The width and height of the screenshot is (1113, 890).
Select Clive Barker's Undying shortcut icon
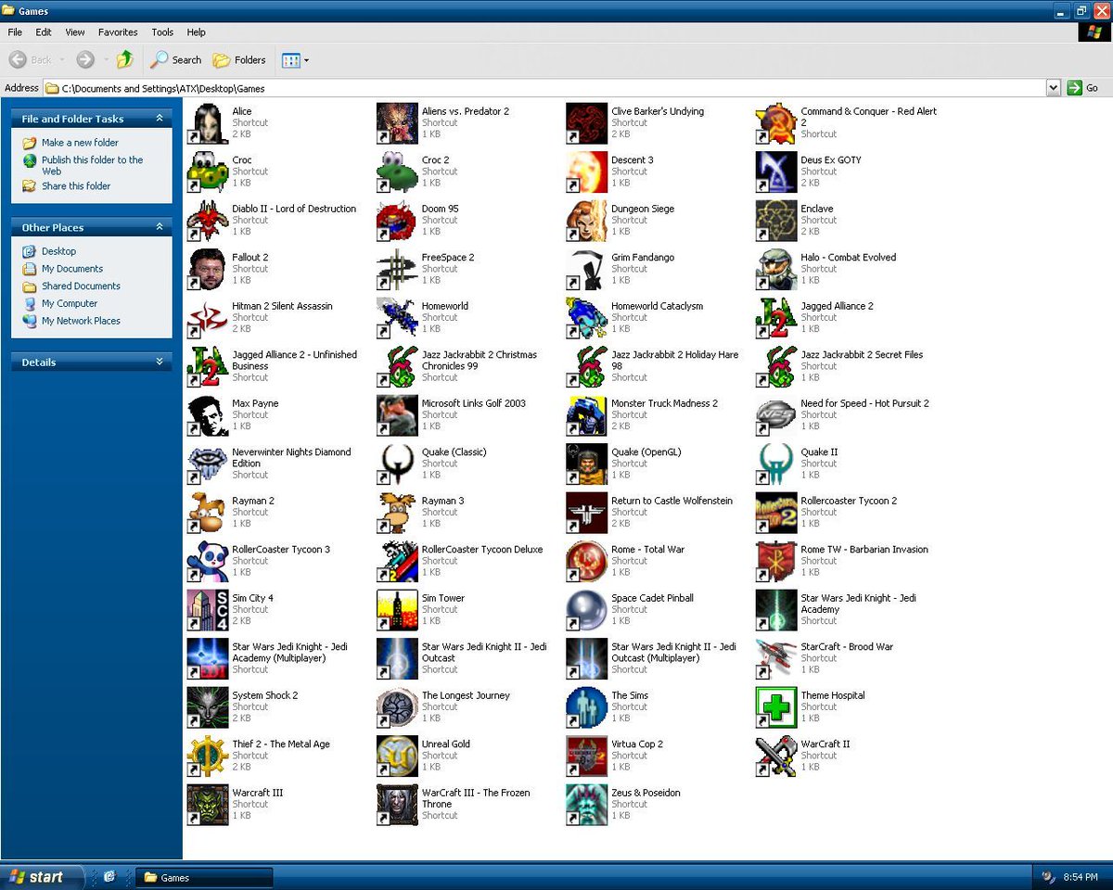(587, 123)
